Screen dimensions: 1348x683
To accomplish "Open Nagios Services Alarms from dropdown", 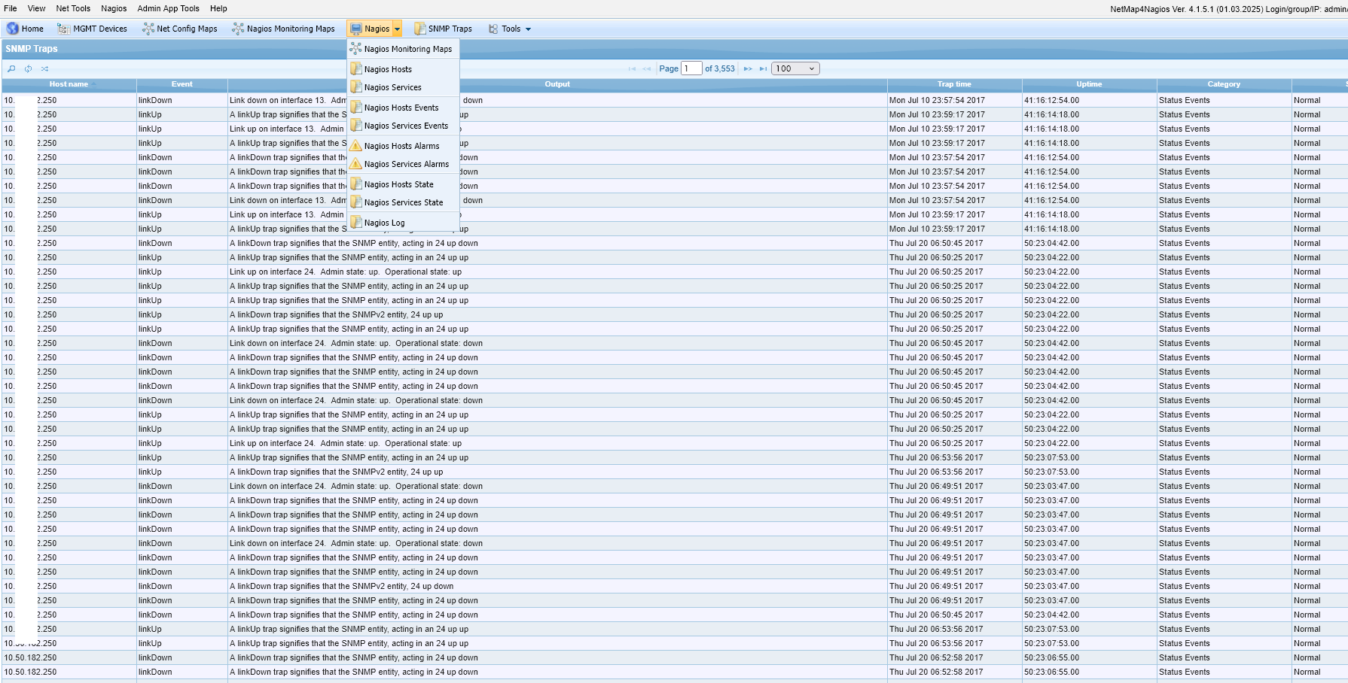I will pyautogui.click(x=406, y=164).
